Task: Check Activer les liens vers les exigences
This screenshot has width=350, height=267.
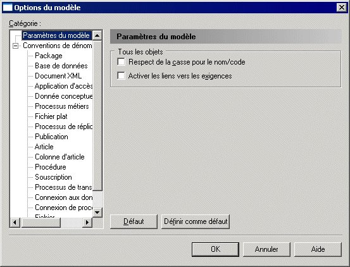Action: 122,76
